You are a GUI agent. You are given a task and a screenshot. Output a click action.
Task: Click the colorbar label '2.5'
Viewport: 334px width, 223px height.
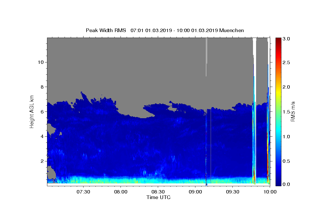(286, 62)
